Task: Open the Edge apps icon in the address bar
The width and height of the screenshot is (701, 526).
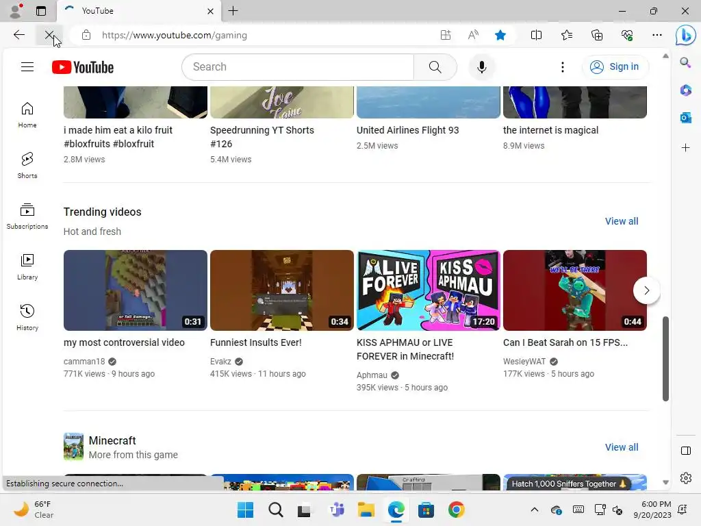Action: click(x=446, y=35)
